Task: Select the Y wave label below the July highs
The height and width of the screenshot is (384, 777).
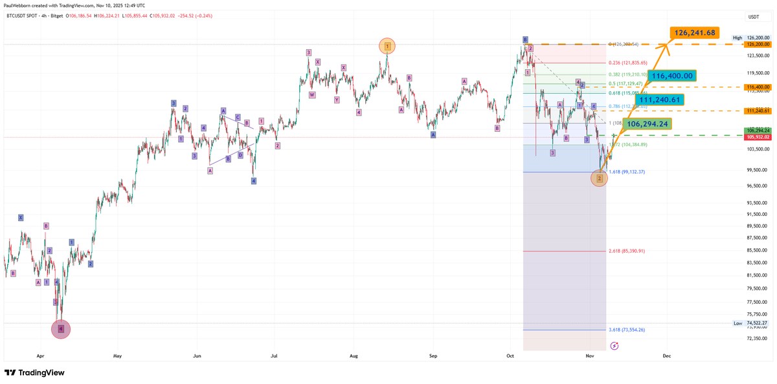Action: point(337,100)
